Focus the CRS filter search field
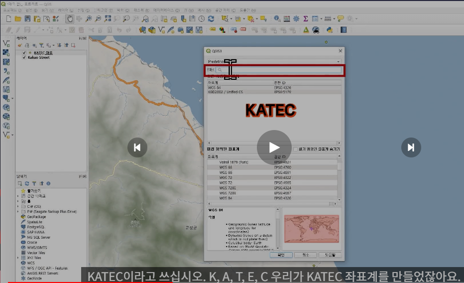The height and width of the screenshot is (283, 464). [x=279, y=70]
